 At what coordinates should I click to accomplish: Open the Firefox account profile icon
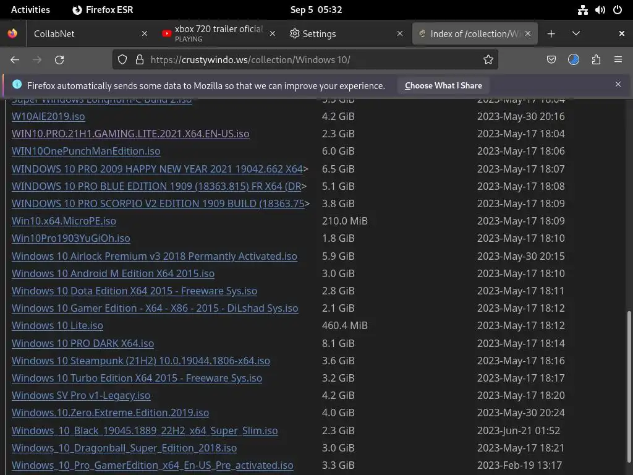(574, 60)
